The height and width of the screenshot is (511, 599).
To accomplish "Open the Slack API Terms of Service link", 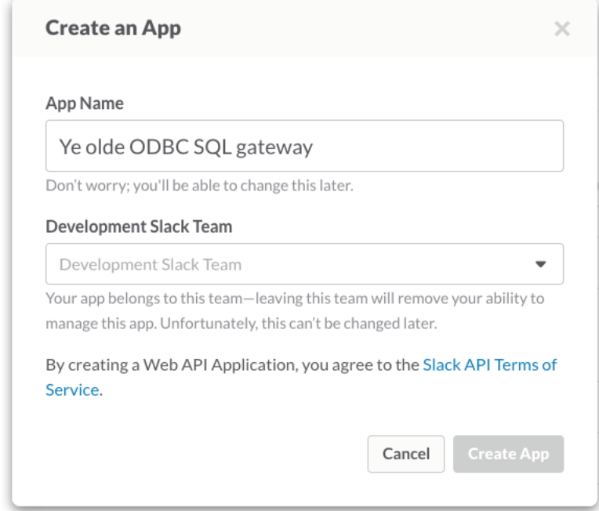I will 301,377.
